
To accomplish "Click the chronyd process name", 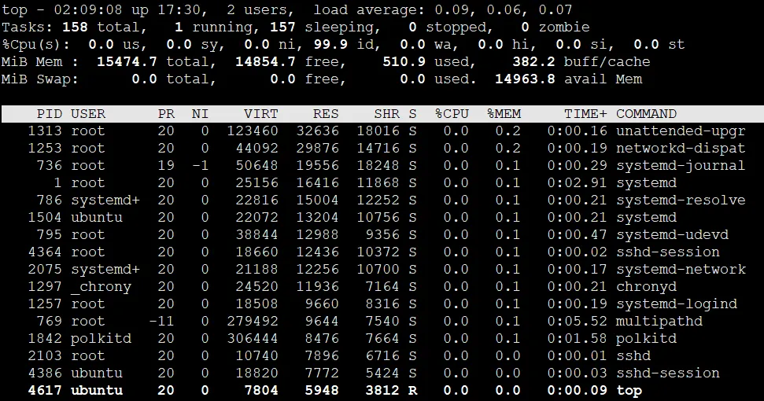I will click(646, 287).
